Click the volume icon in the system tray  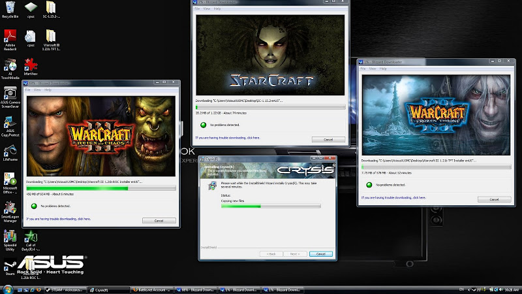tap(501, 289)
